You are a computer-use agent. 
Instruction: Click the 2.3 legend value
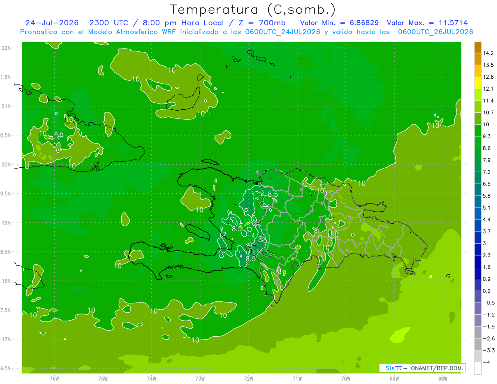click(487, 255)
